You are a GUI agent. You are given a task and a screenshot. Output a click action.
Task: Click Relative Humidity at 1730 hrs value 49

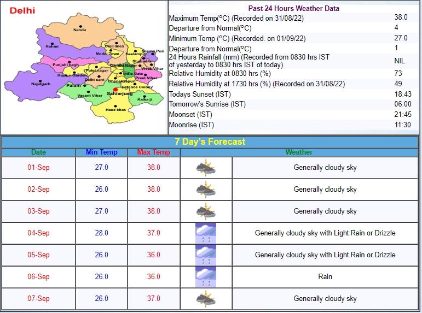click(398, 84)
